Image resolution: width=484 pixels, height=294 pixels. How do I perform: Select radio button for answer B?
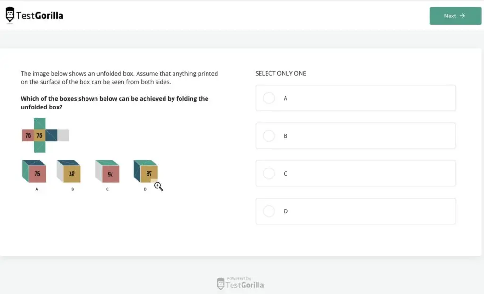(x=269, y=135)
